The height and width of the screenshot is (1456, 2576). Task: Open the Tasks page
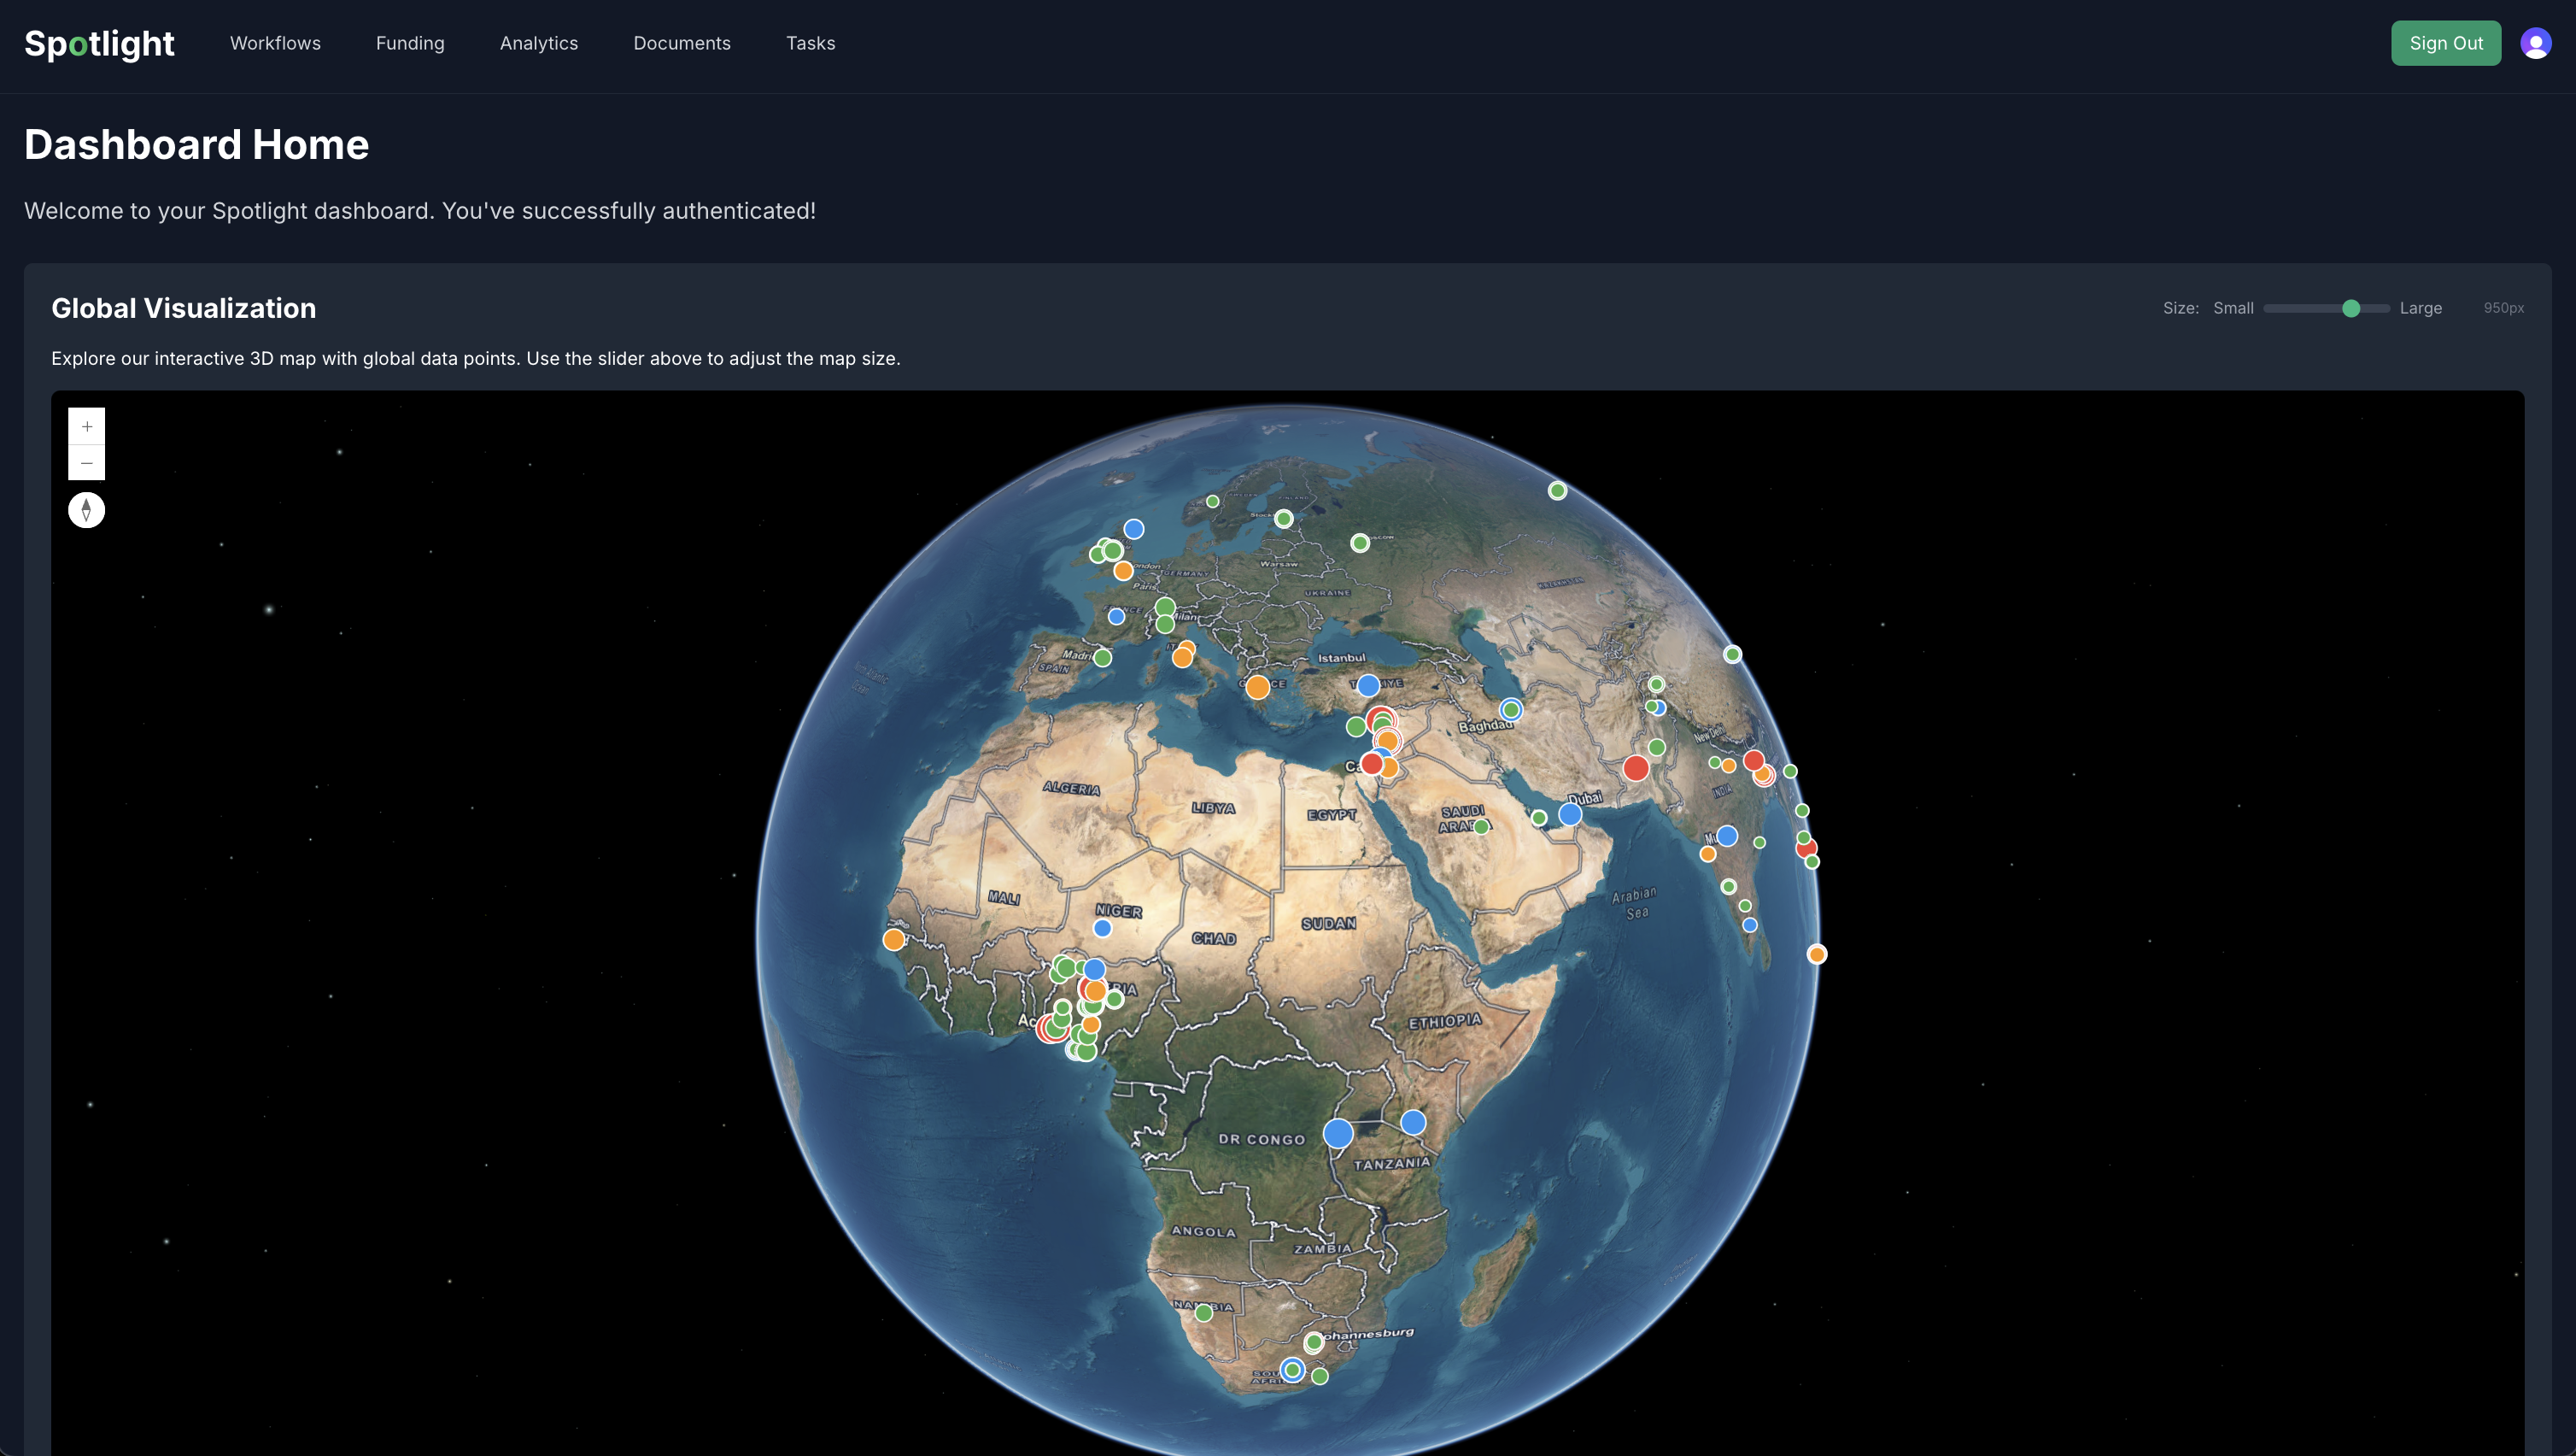810,43
